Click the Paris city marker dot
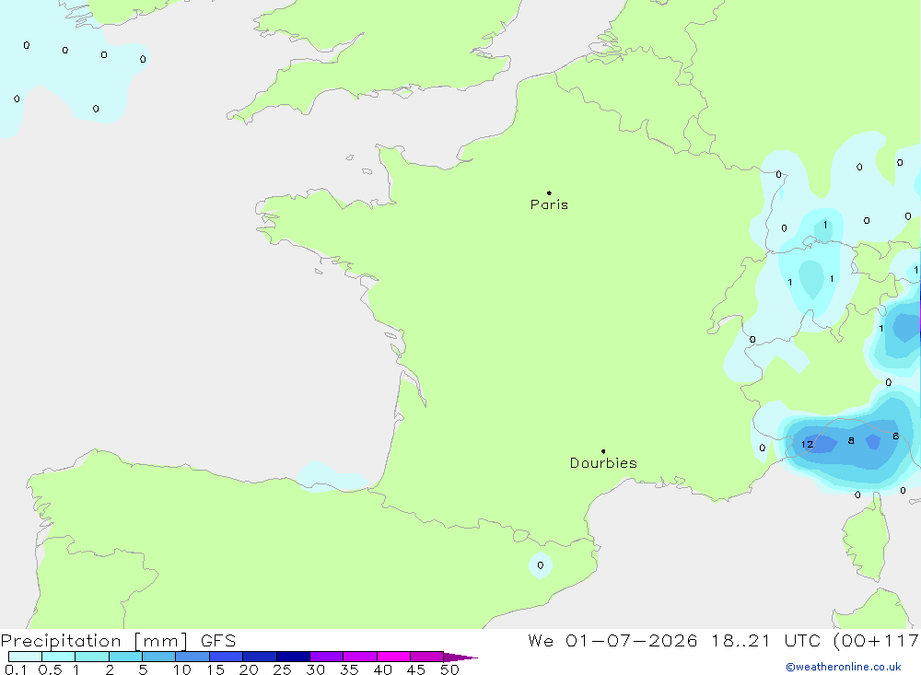Viewport: 921px width, 675px height. click(549, 192)
